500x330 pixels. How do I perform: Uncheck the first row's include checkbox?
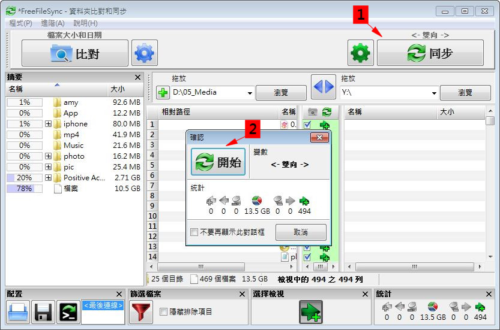[307, 125]
